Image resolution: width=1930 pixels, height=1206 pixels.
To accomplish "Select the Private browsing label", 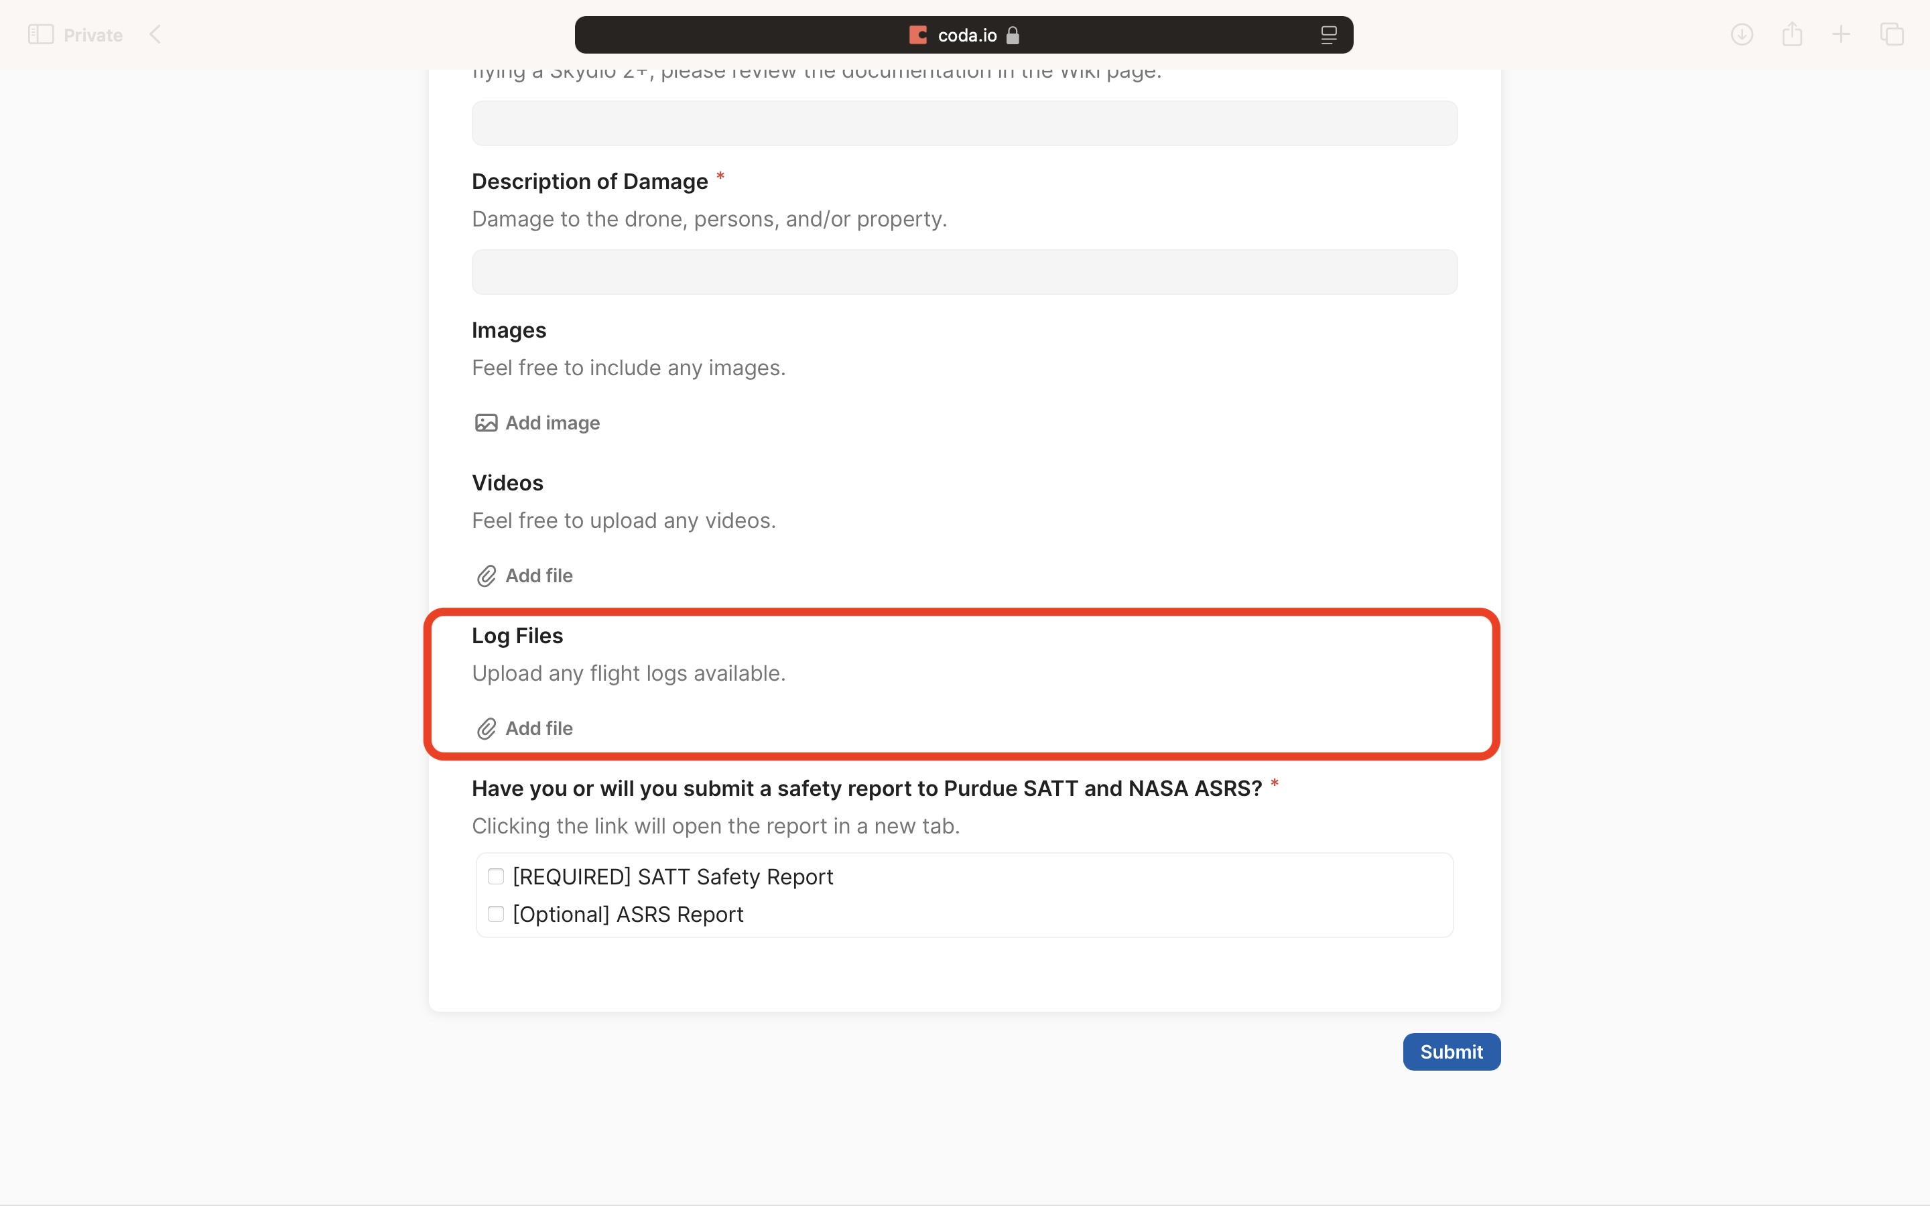I will coord(92,34).
